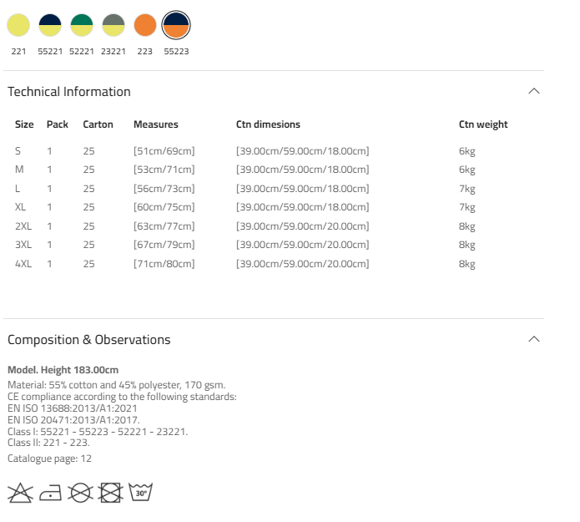Screen dimensions: 580x522
Task: Click the do not dry clean icon
Action: click(x=80, y=493)
